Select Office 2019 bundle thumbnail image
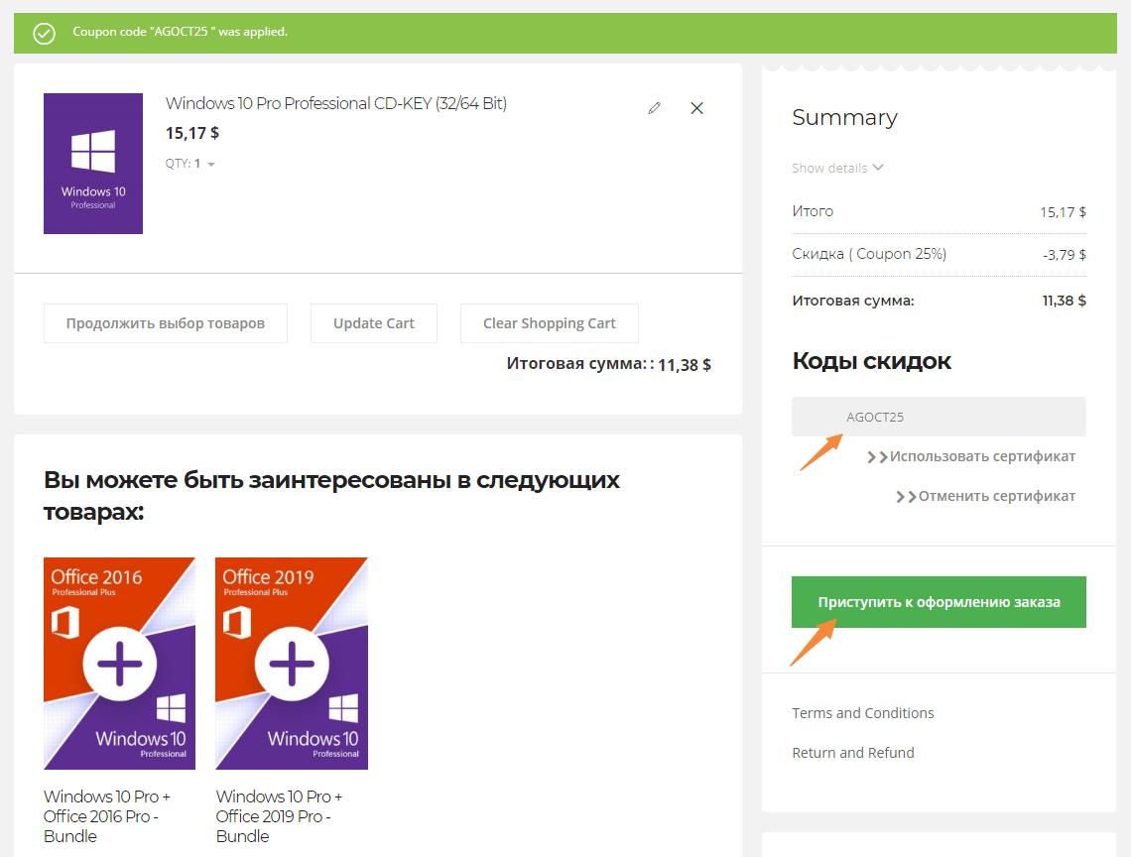This screenshot has height=857, width=1131. (291, 663)
